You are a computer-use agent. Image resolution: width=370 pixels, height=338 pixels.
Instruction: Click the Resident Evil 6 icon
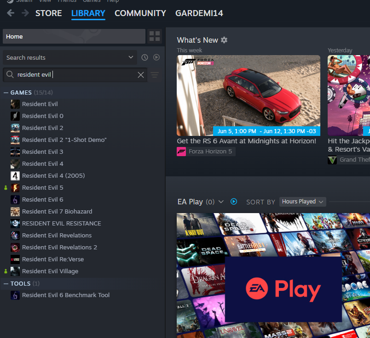click(15, 199)
